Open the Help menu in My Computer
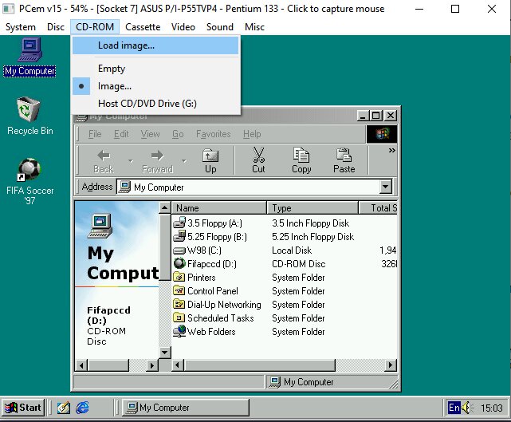The height and width of the screenshot is (422, 511). pyautogui.click(x=252, y=134)
